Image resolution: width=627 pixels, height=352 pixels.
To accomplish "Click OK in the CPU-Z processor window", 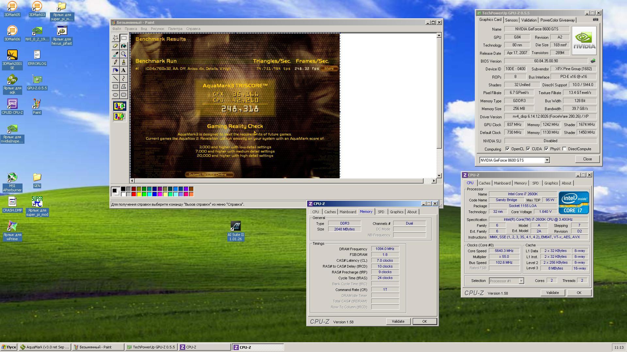I will (579, 293).
